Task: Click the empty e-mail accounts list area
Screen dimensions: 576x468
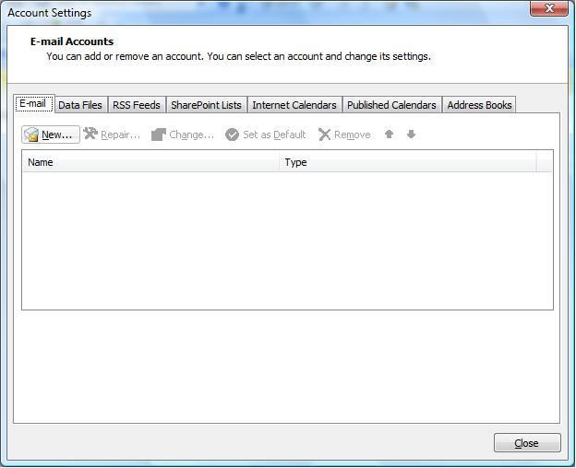Action: coord(287,240)
